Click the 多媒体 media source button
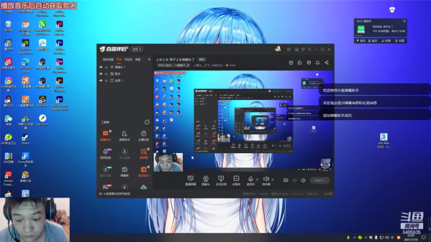Image resolution: width=431 pixels, height=242 pixels. pos(236,181)
